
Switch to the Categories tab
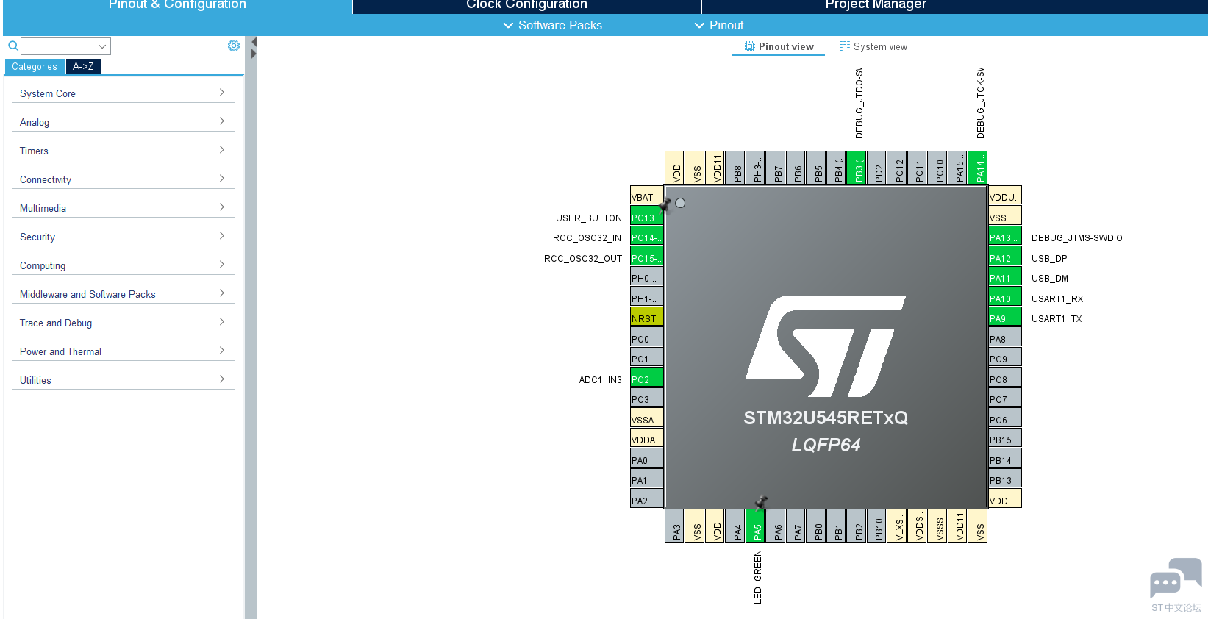[35, 67]
